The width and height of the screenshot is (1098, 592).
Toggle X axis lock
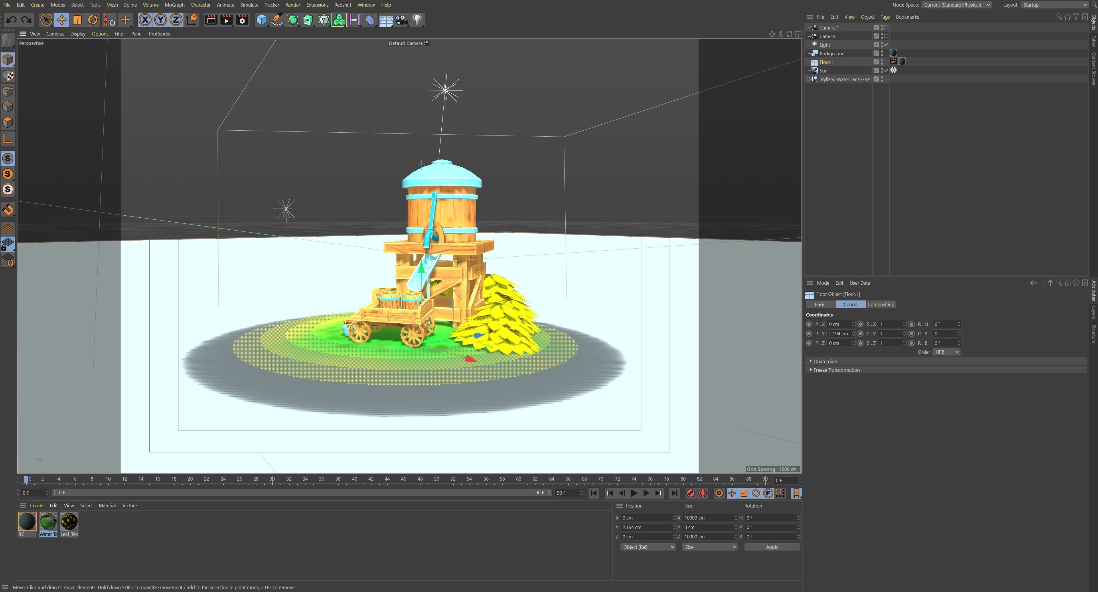pyautogui.click(x=145, y=20)
